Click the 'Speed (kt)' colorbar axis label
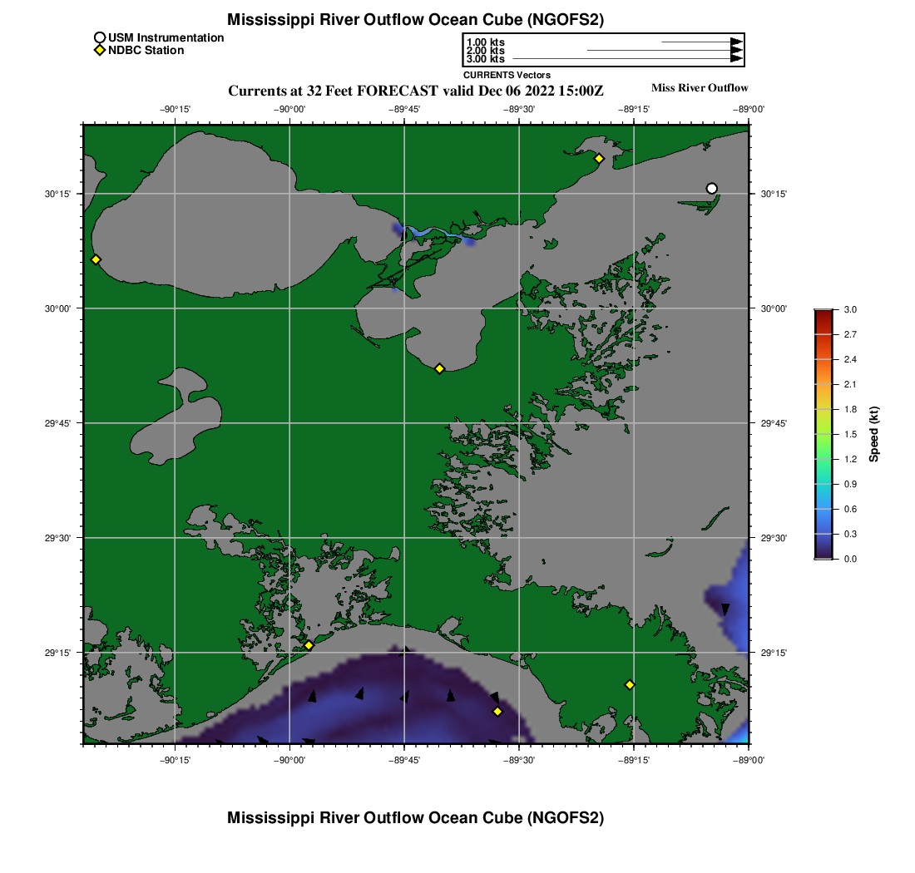Screen dimensions: 915x873 coord(874,434)
